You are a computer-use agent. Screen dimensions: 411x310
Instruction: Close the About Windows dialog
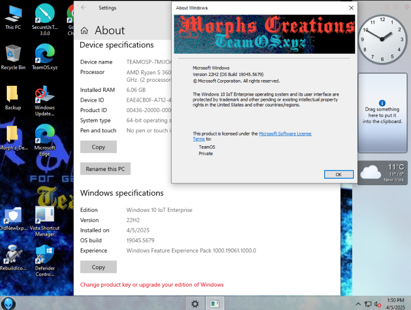coord(351,8)
